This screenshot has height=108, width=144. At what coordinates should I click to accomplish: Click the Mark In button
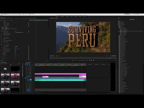pos(75,61)
